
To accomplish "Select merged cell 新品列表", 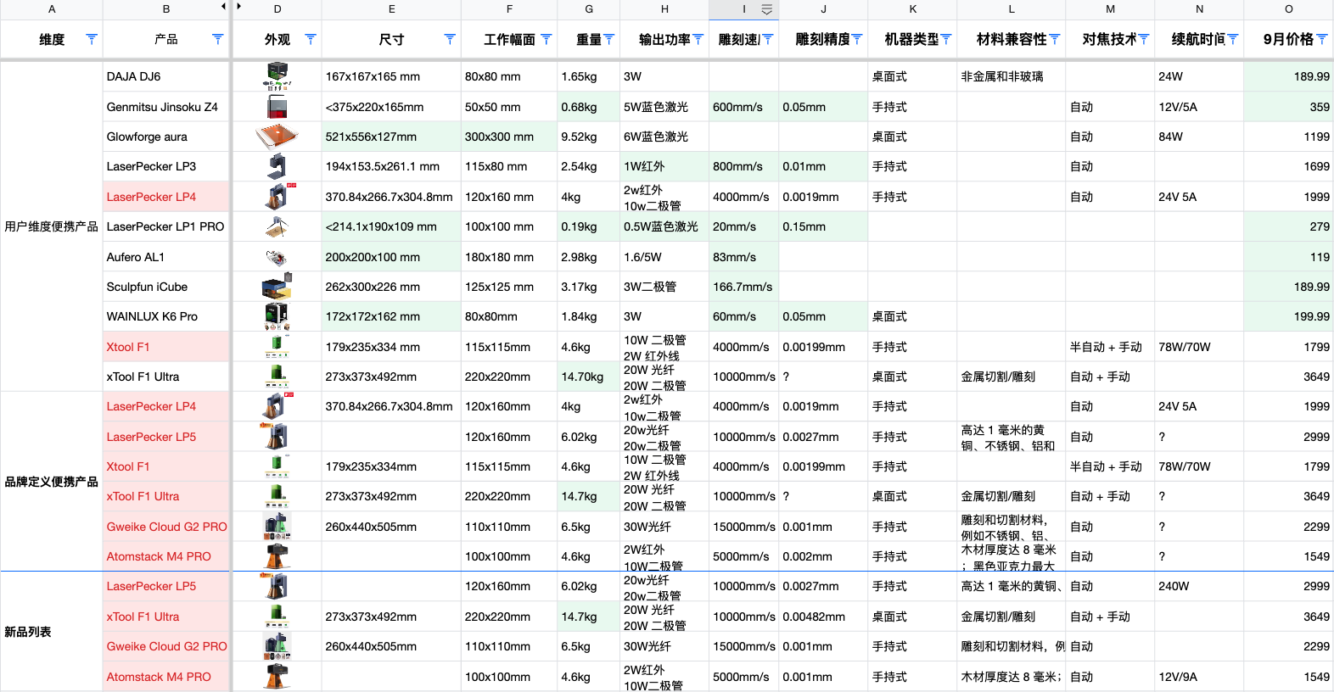I will click(x=52, y=632).
